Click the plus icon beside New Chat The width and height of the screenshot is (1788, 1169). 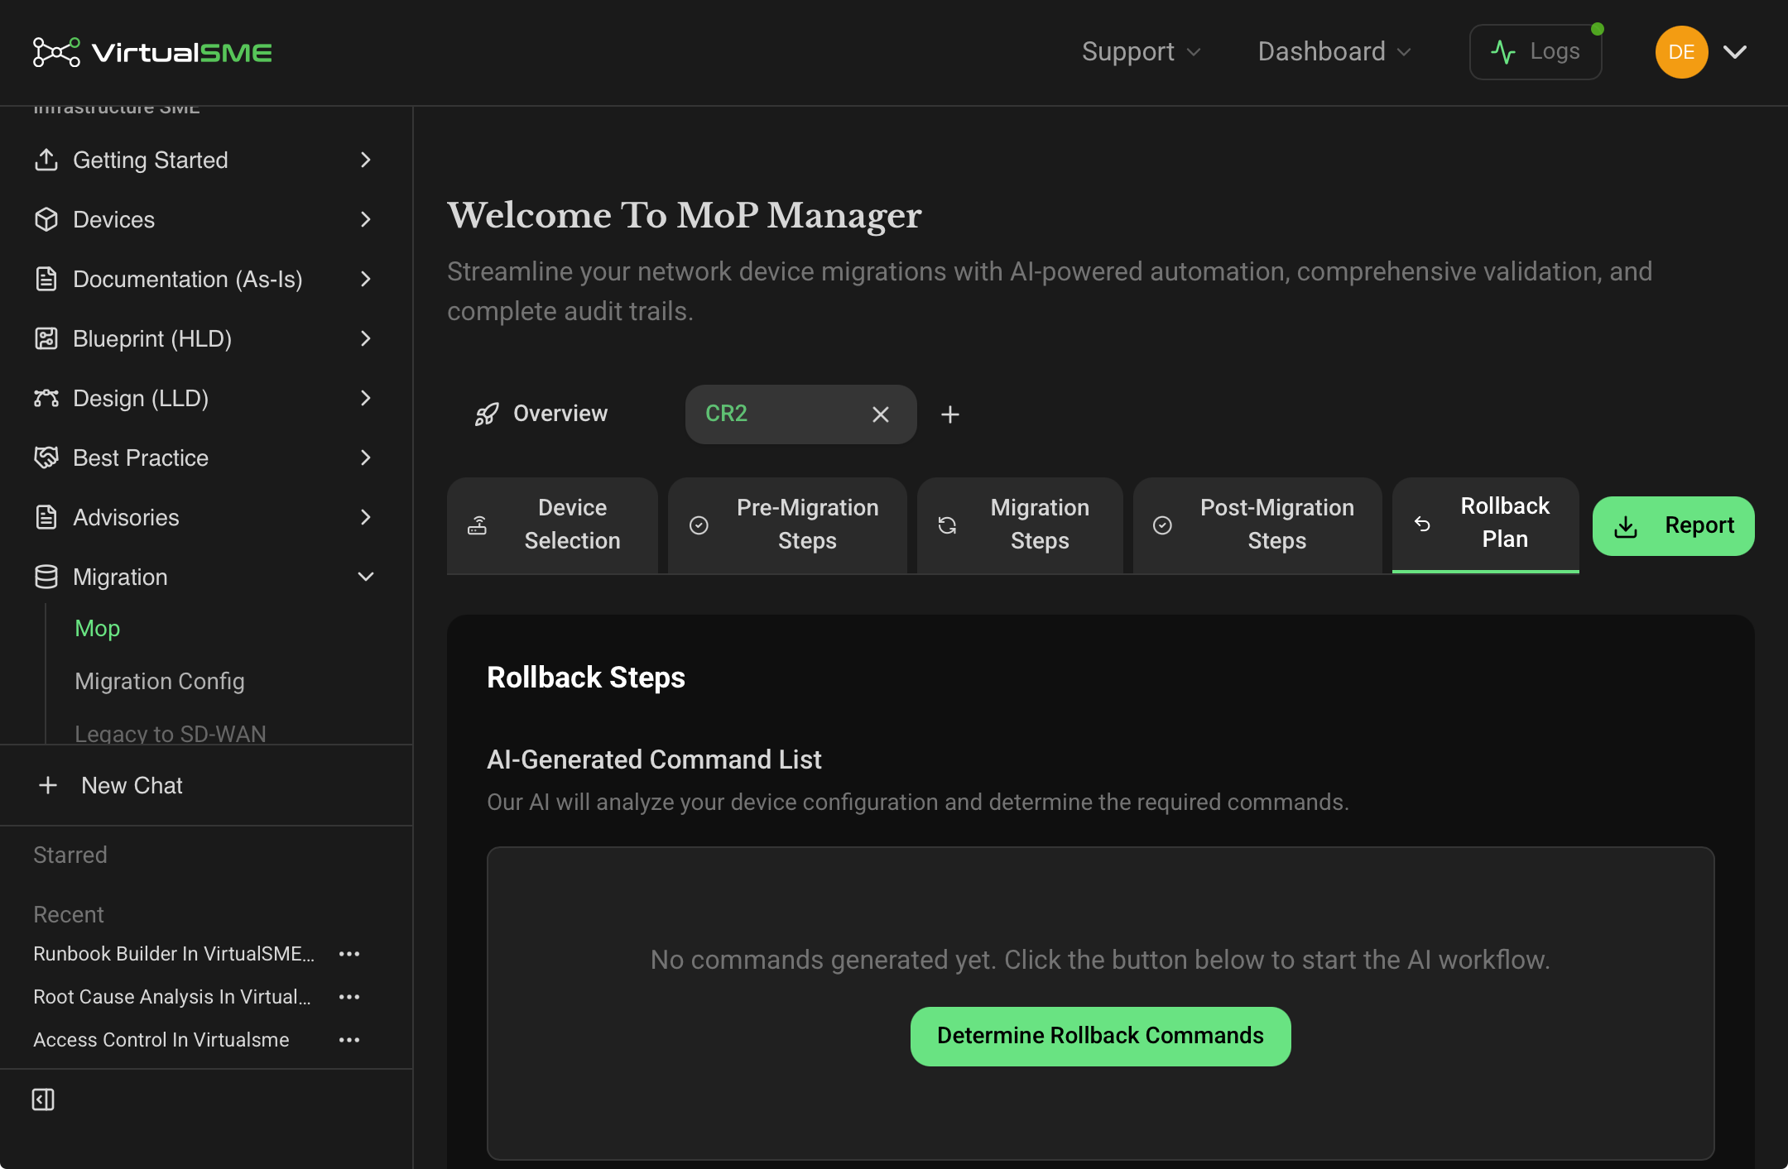click(x=48, y=785)
